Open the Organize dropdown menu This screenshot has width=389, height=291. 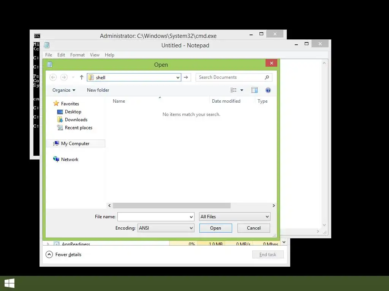pos(64,90)
